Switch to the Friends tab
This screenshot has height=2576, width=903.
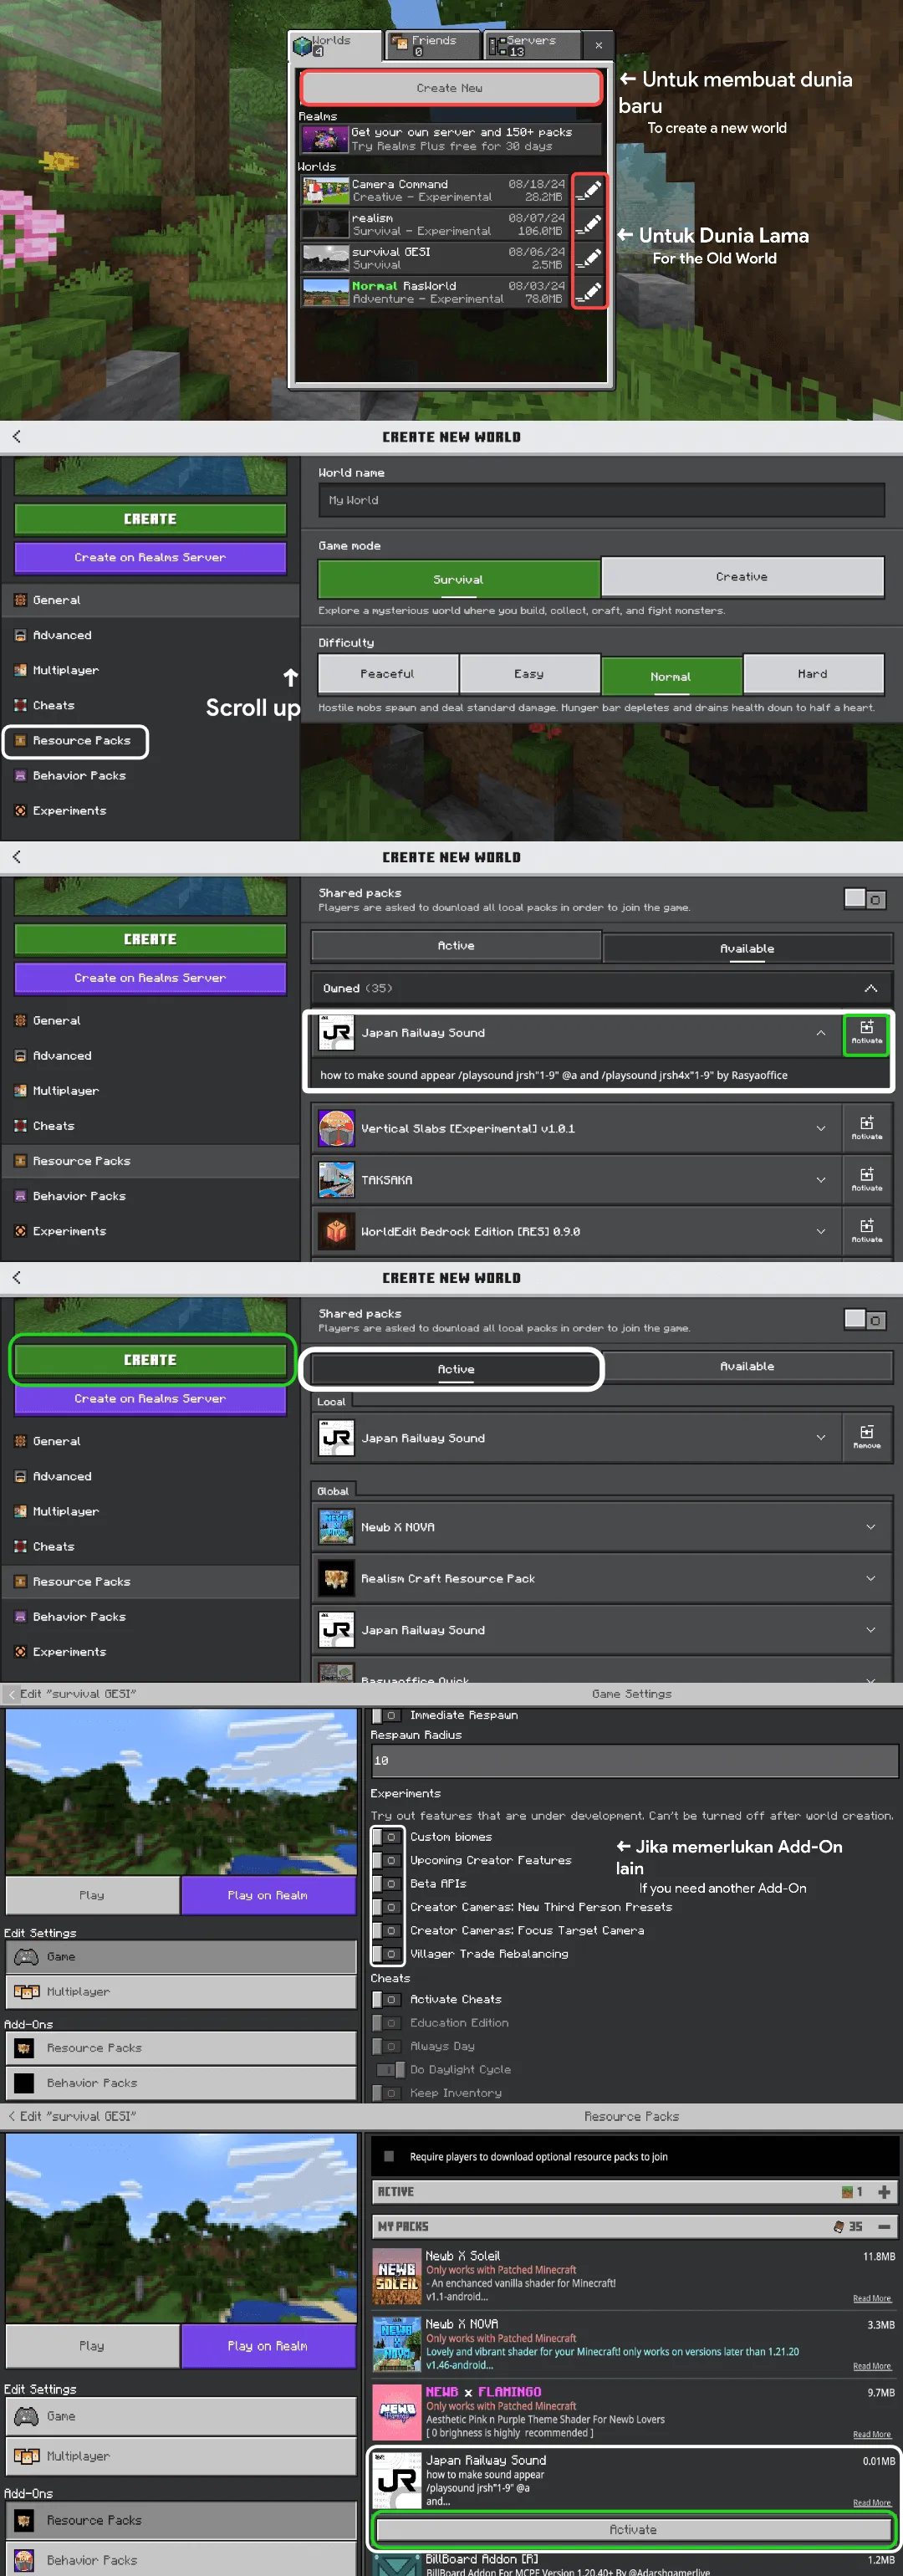(x=432, y=45)
